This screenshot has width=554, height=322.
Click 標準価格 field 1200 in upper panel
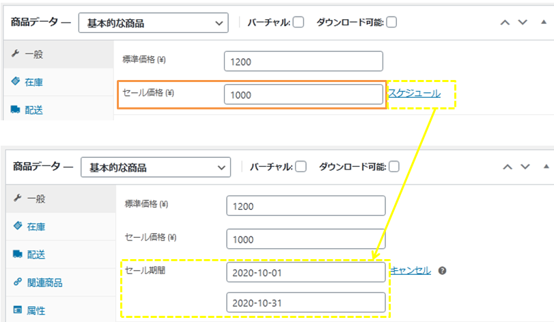(x=303, y=61)
